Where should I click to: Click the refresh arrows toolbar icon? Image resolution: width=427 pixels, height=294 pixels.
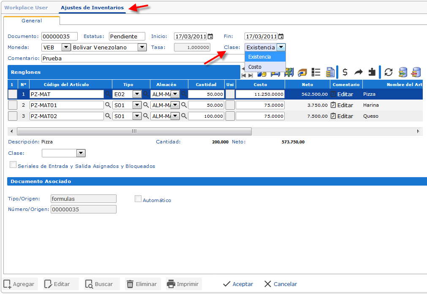389,72
